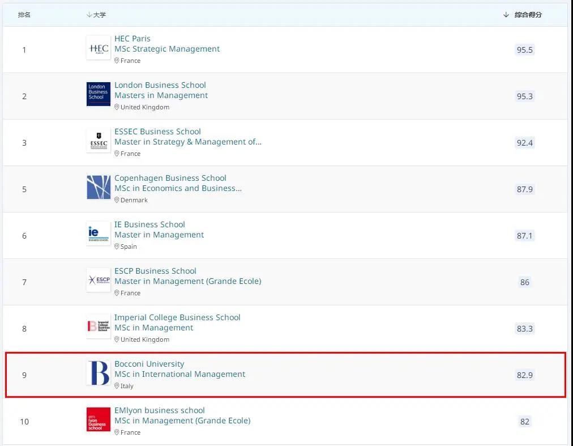
Task: Click the 86 score for ESCP
Action: coord(524,282)
